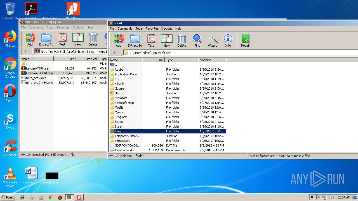The image size is (358, 201).
Task: Select Google Chrome desktop shortcut
Action: pyautogui.click(x=10, y=68)
